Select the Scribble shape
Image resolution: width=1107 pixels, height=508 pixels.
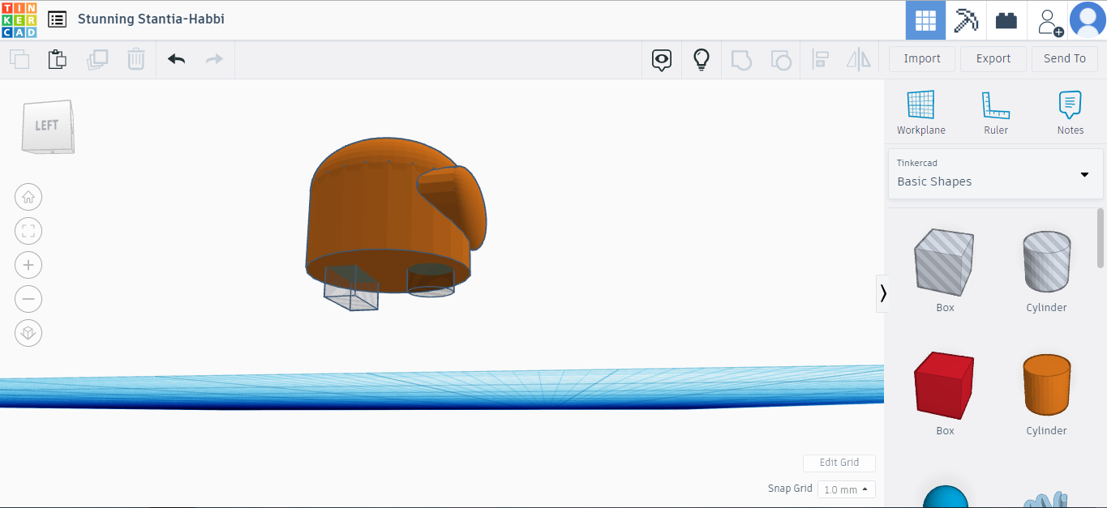point(1046,499)
